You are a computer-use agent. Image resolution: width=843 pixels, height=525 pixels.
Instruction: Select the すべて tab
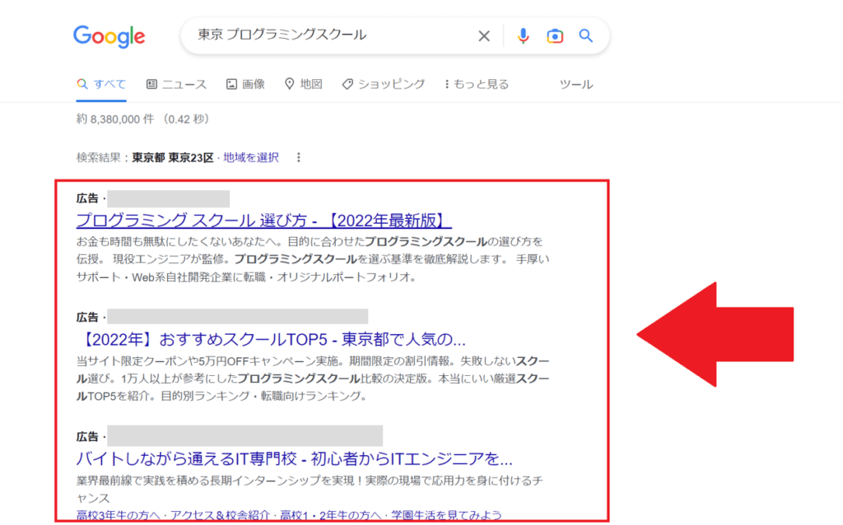pyautogui.click(x=101, y=85)
